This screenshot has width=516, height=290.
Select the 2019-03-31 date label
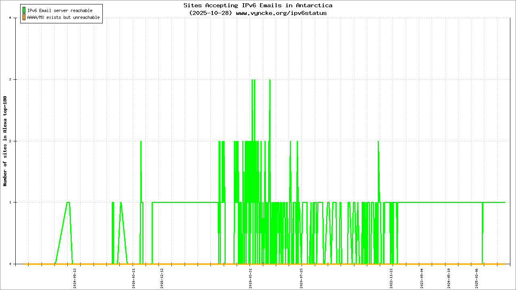tap(250, 278)
